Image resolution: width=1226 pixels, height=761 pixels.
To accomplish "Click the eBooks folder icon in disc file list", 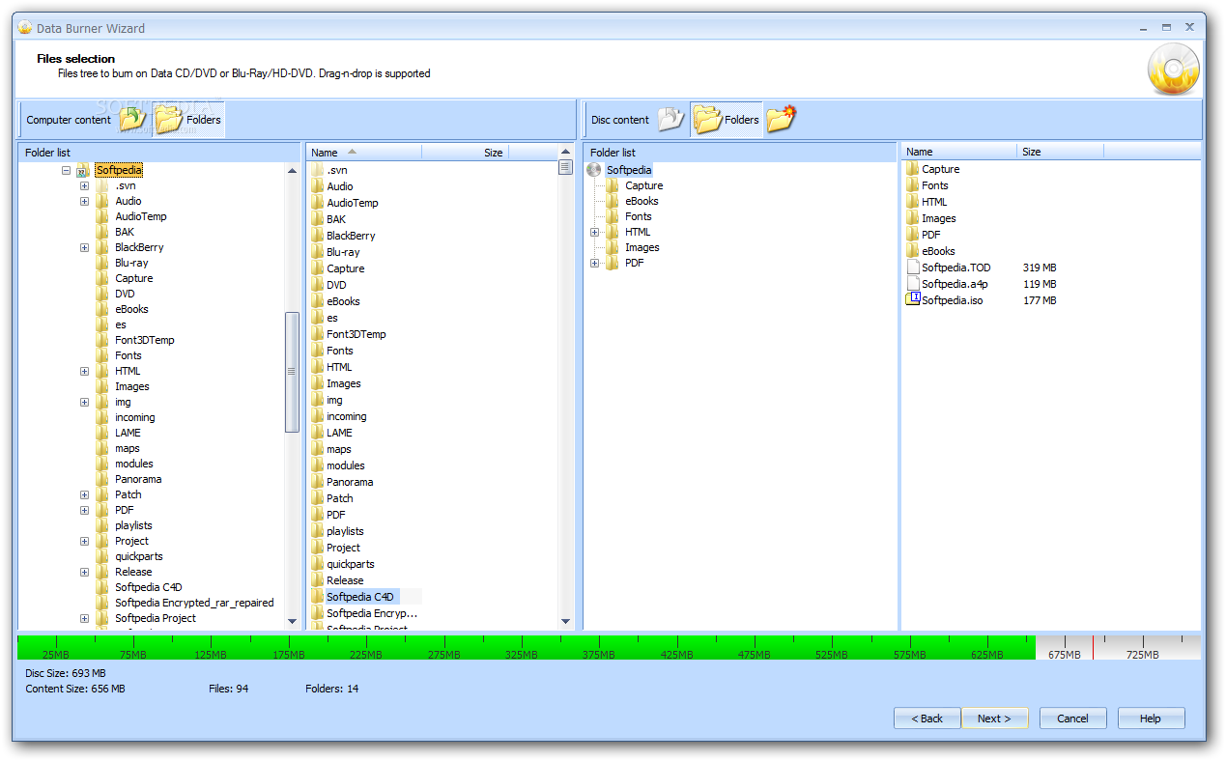I will click(x=913, y=251).
